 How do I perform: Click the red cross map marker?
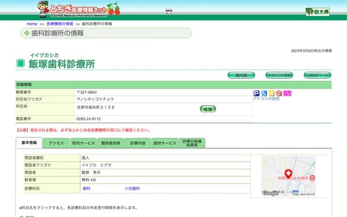point(288,172)
